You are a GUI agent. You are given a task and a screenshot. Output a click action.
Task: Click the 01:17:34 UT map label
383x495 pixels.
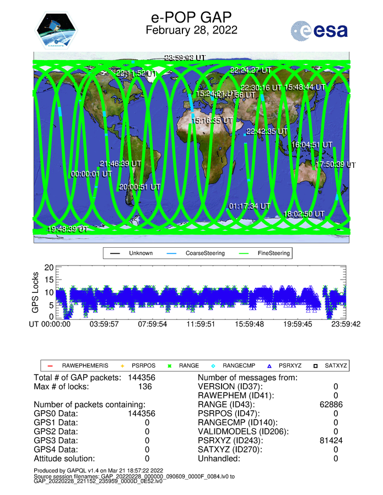point(249,206)
